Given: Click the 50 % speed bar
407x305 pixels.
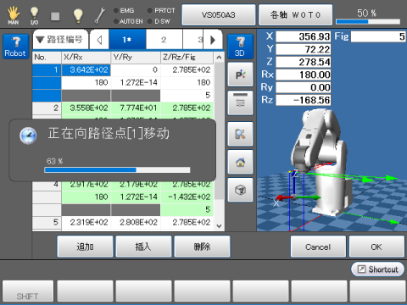Looking at the screenshot, I should [368, 21].
